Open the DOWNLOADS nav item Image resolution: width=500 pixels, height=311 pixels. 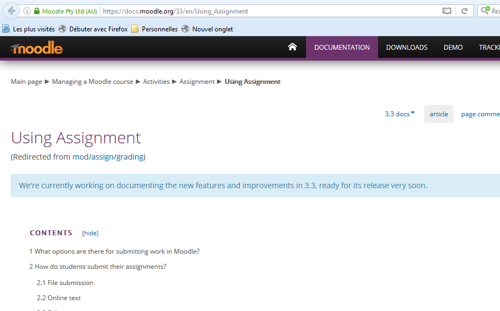pyautogui.click(x=407, y=47)
